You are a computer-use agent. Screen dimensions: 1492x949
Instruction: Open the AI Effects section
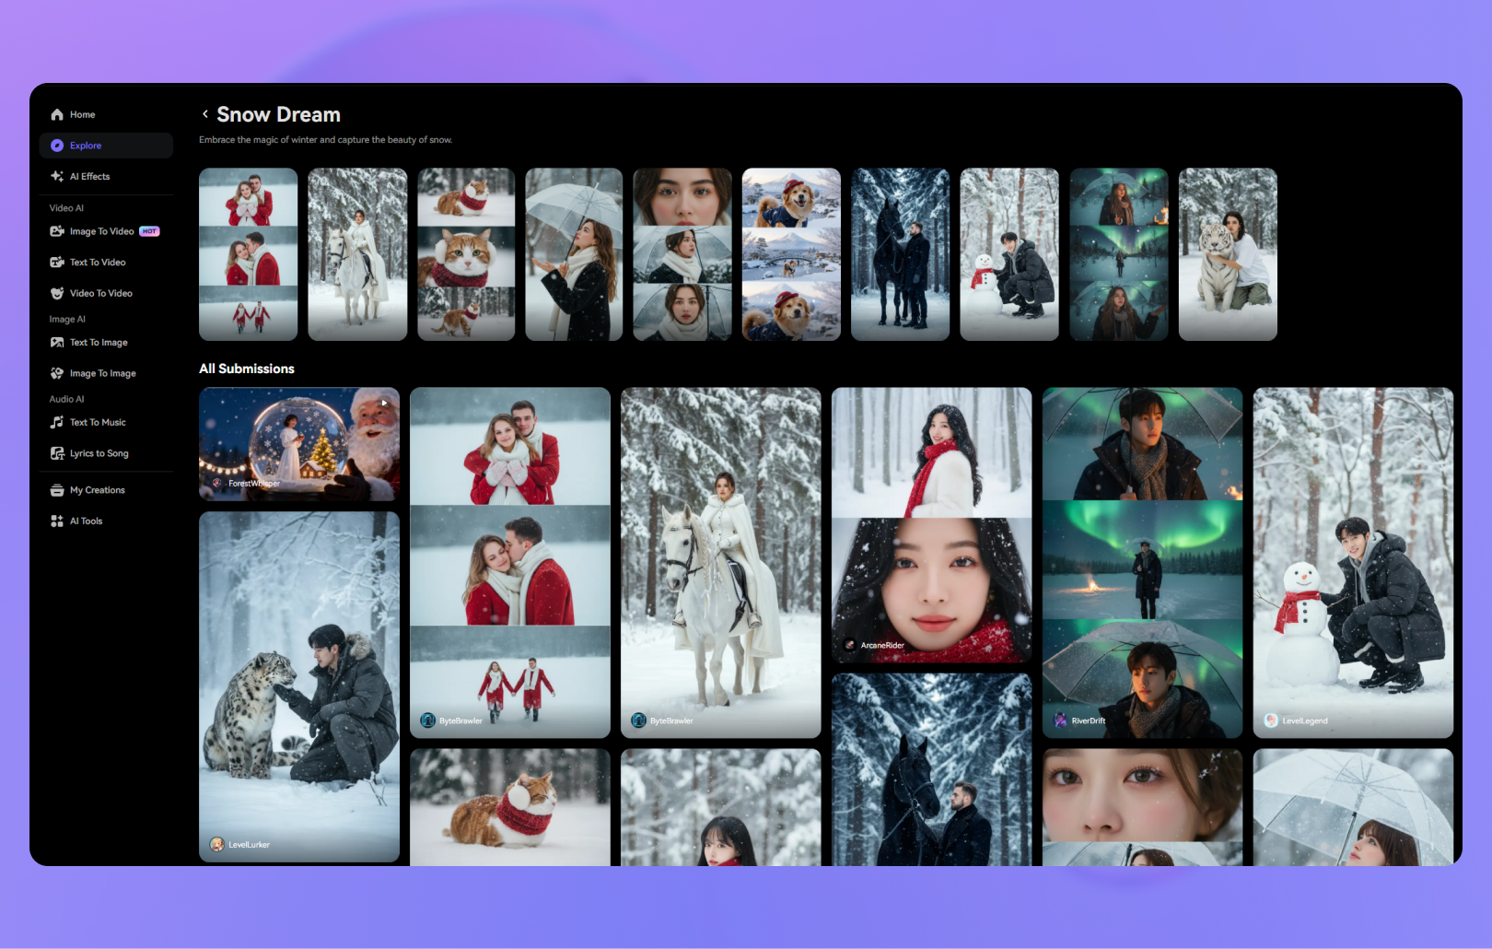click(x=89, y=176)
